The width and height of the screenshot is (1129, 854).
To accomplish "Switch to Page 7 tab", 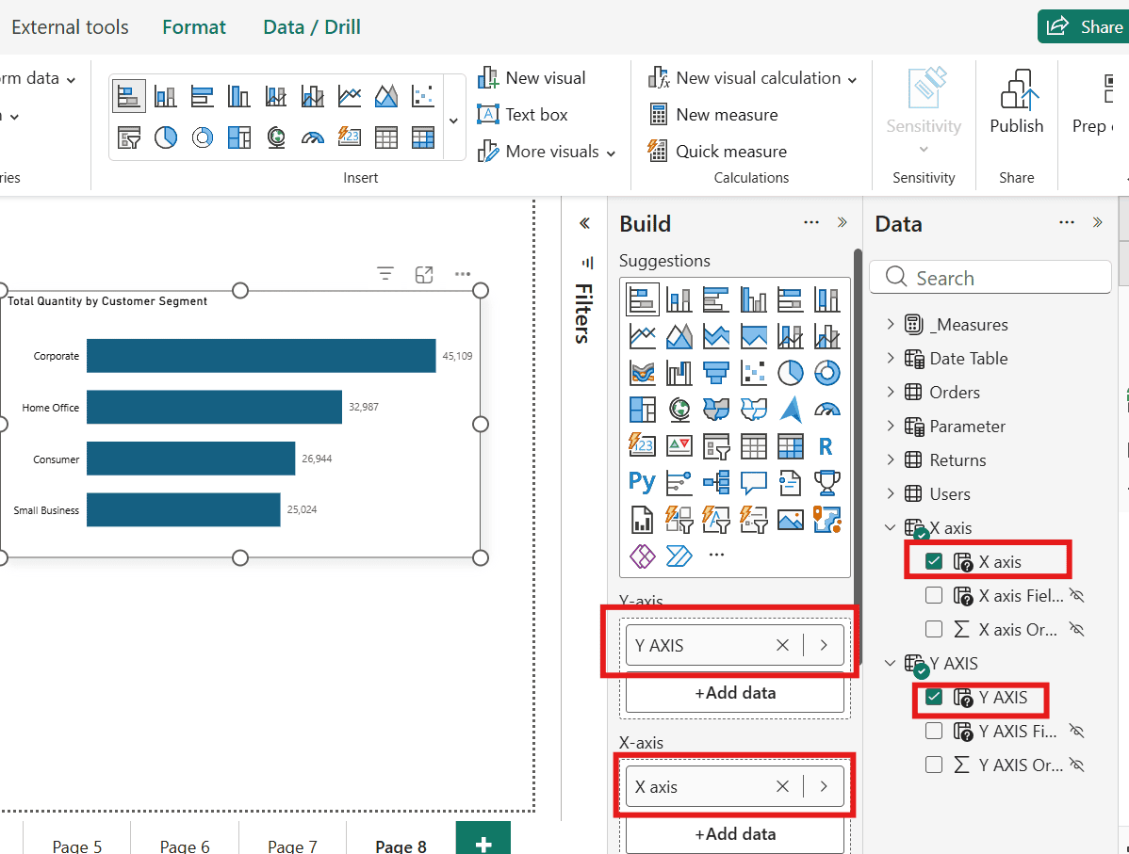I will pos(292,846).
